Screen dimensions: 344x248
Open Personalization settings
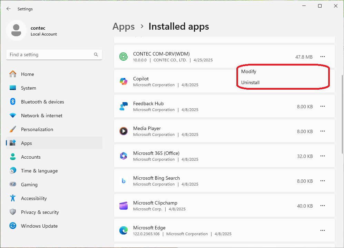click(54, 129)
